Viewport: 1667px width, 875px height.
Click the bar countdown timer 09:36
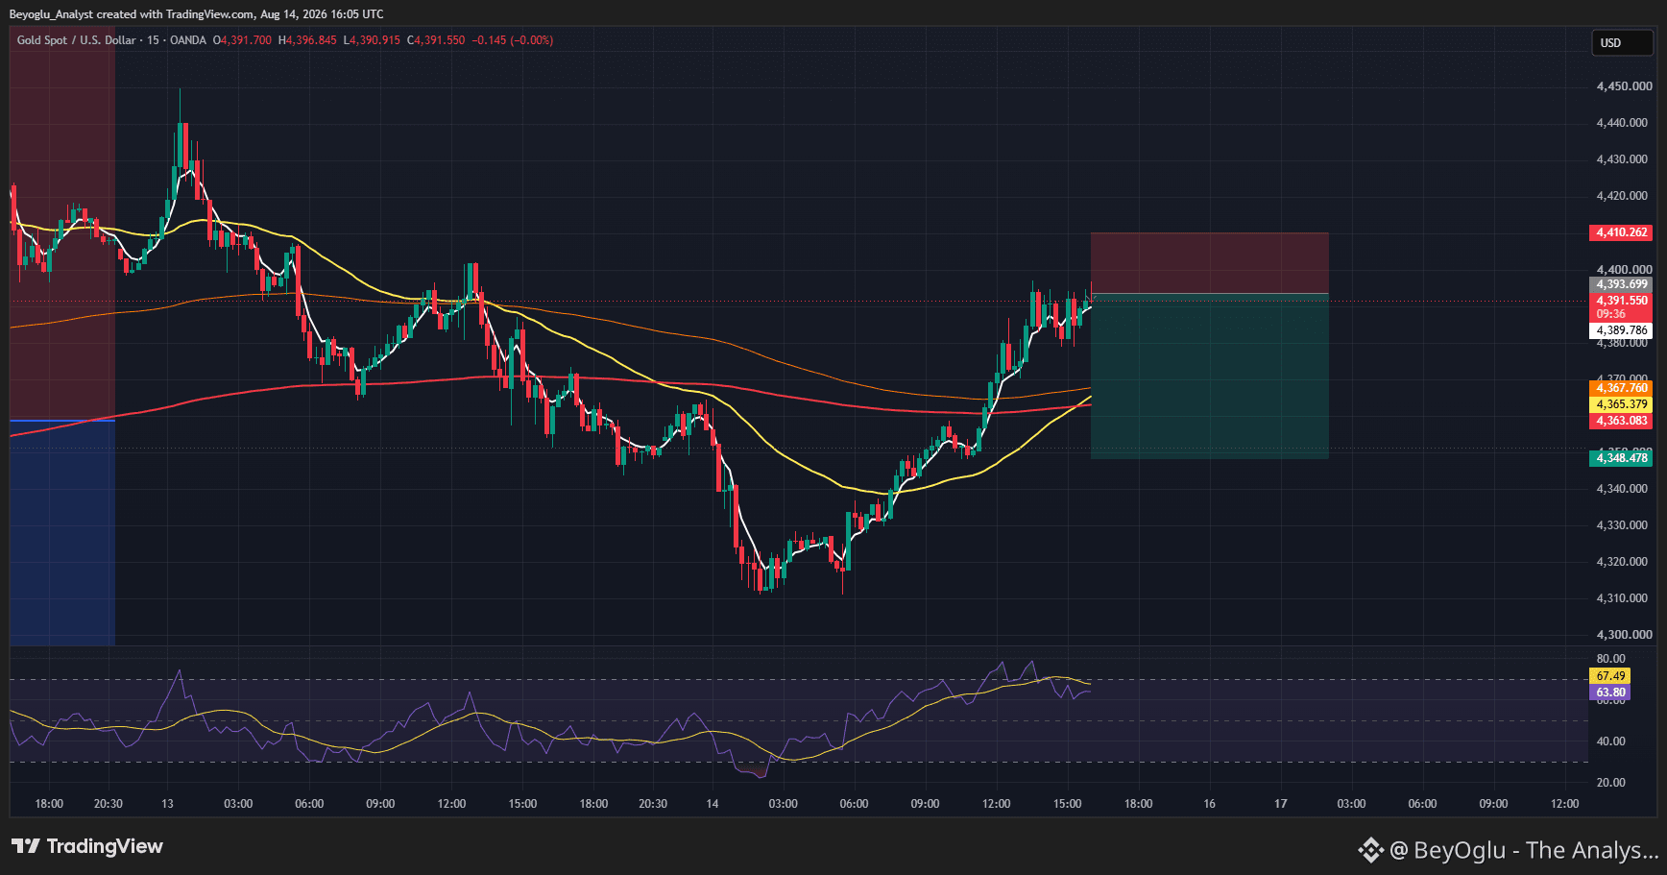(x=1611, y=314)
